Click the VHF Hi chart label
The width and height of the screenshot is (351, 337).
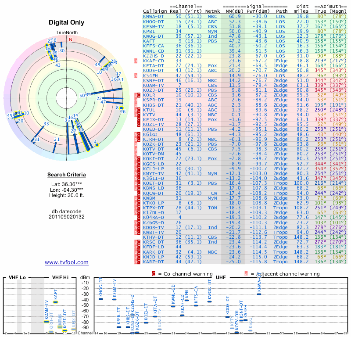(x=61, y=277)
